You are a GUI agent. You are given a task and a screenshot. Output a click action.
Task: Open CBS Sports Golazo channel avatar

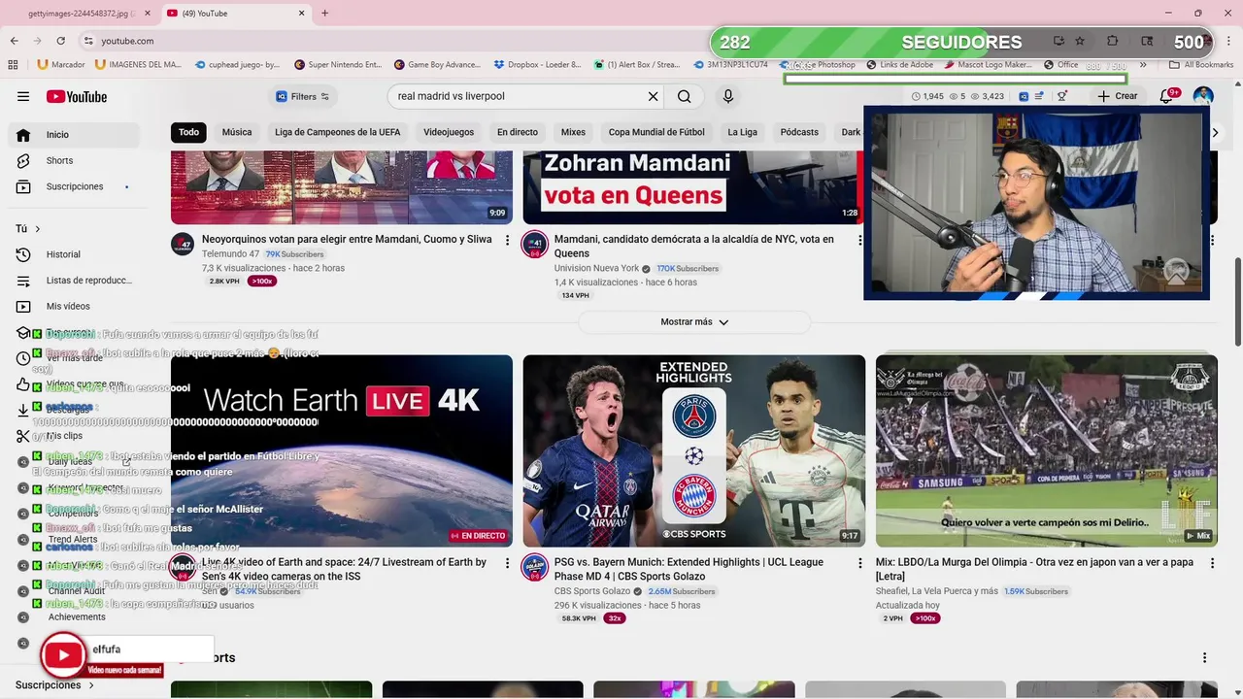[535, 567]
